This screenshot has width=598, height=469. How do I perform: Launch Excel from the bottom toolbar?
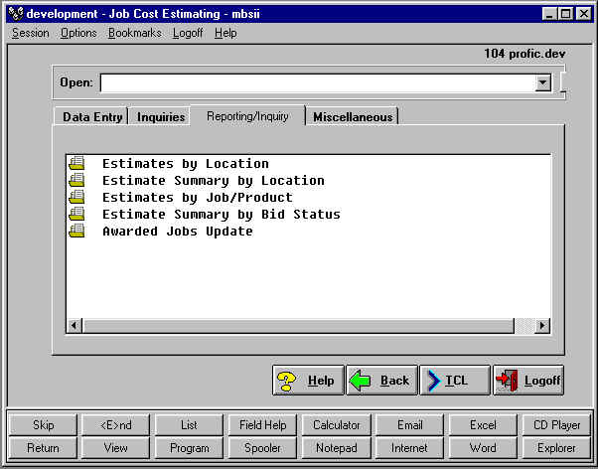483,425
